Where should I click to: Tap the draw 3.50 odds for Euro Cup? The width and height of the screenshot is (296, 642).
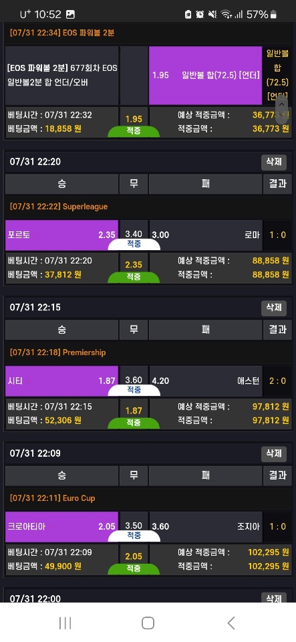tap(134, 526)
